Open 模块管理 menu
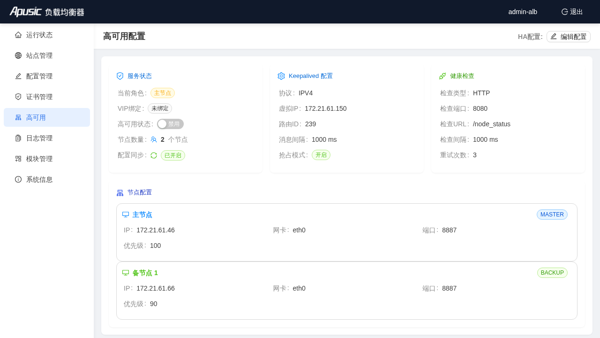Image resolution: width=600 pixels, height=338 pixels. tap(47, 159)
